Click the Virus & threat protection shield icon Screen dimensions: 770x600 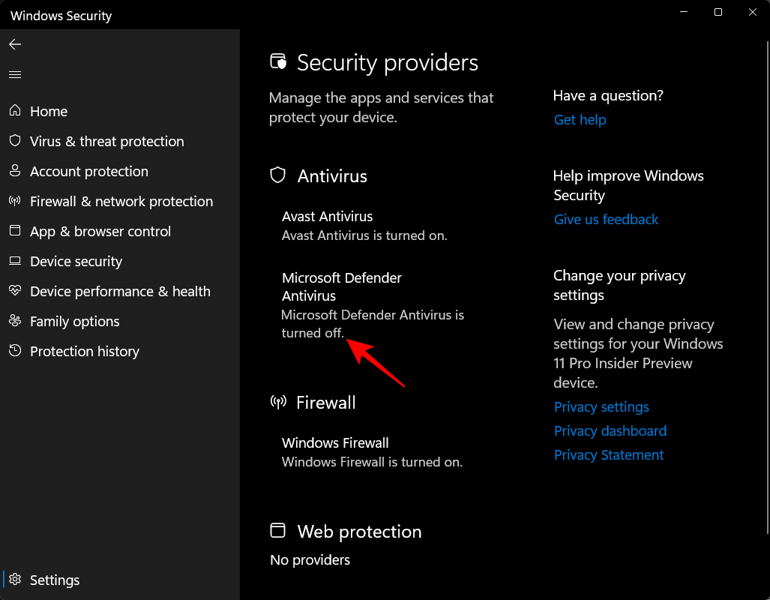[15, 141]
